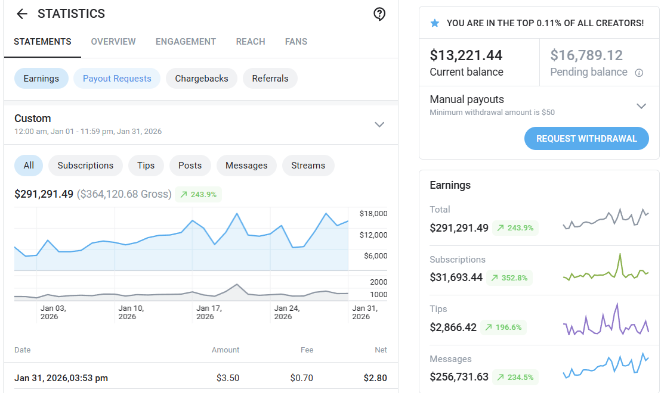
Task: Click the blue star icon in top creators banner
Action: (435, 23)
